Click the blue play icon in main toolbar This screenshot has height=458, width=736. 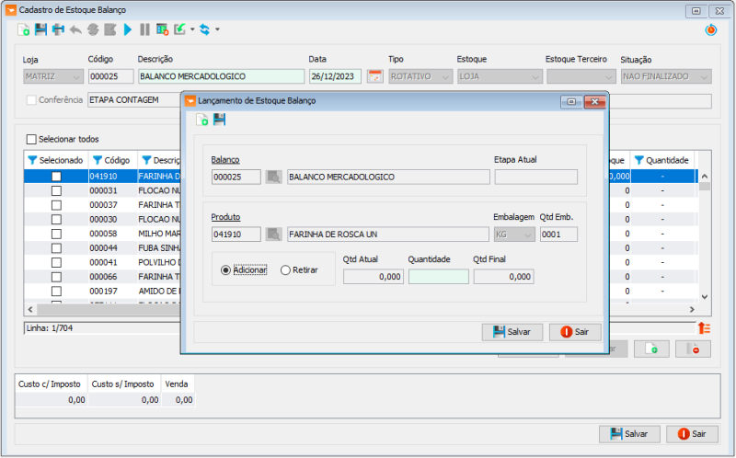pyautogui.click(x=128, y=29)
